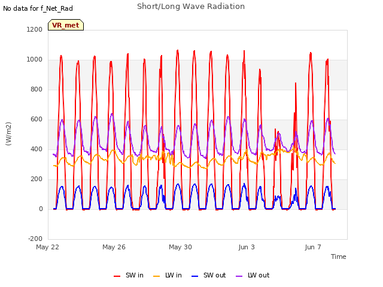383x287 pixels.
Task: Click the chart title Short/Long Wave Radiation
Action: 191,7
